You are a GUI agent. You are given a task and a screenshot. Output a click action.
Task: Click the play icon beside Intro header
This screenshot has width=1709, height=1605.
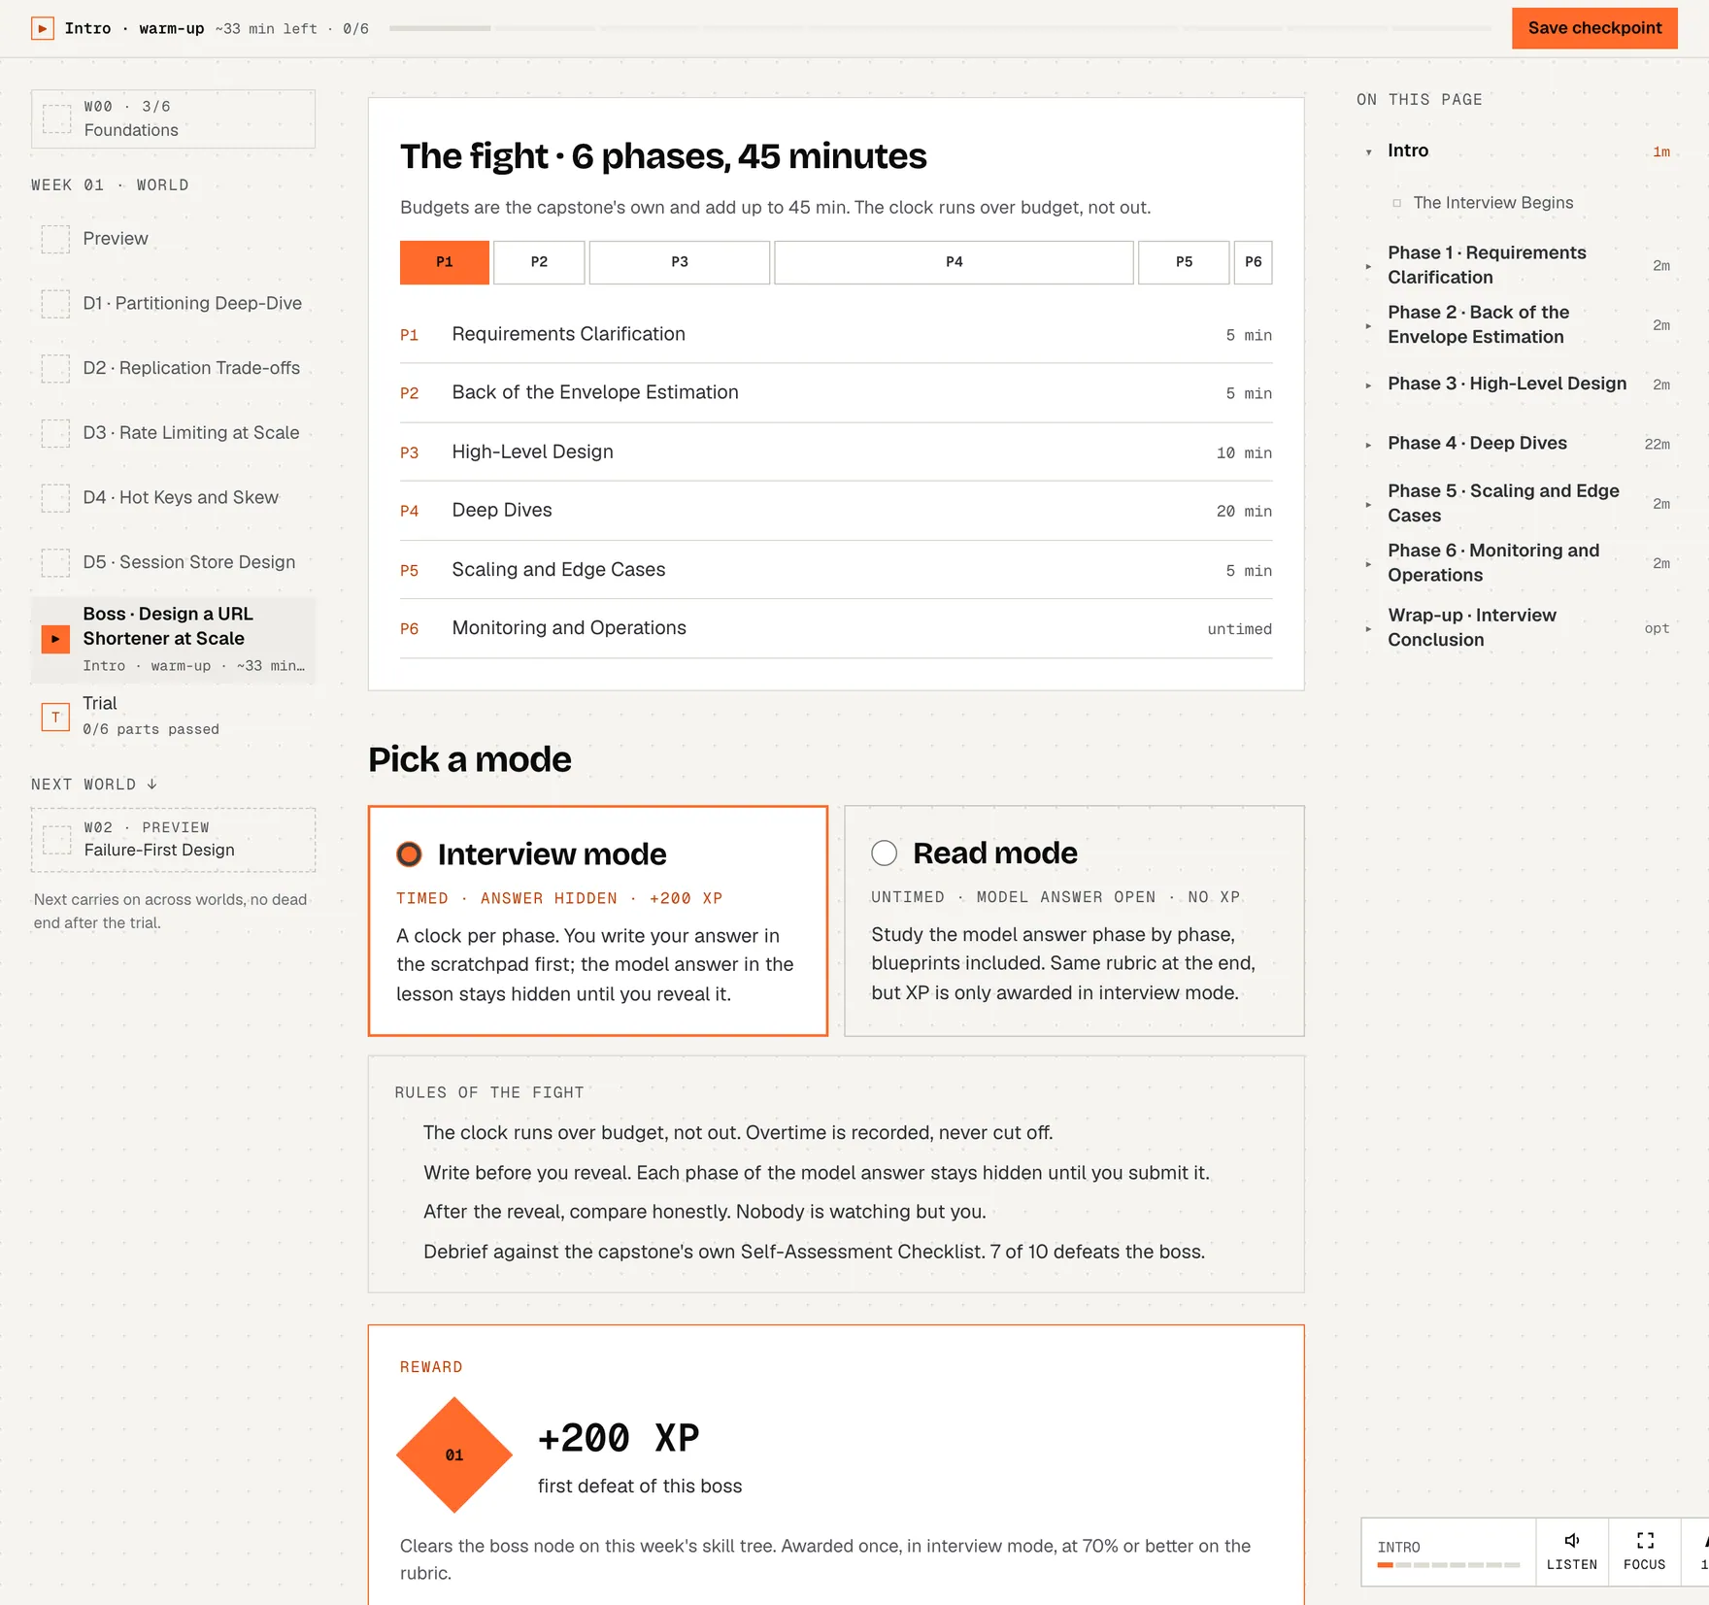pyautogui.click(x=42, y=28)
